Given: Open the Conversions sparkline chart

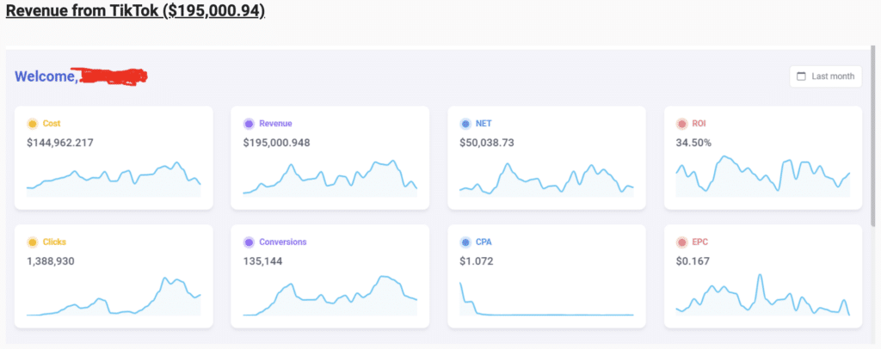Looking at the screenshot, I should (x=330, y=296).
